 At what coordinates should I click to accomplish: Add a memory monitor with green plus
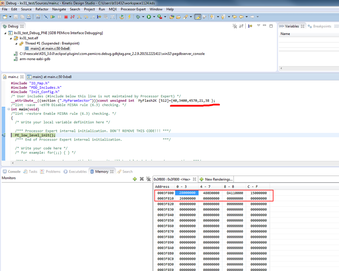[x=135, y=179]
